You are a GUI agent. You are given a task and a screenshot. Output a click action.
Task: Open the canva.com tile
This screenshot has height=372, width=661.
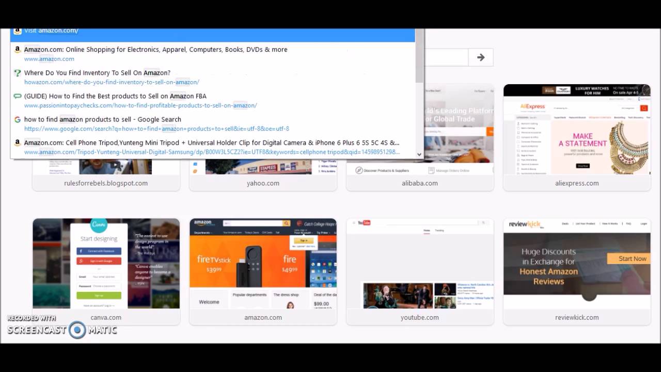[106, 272]
